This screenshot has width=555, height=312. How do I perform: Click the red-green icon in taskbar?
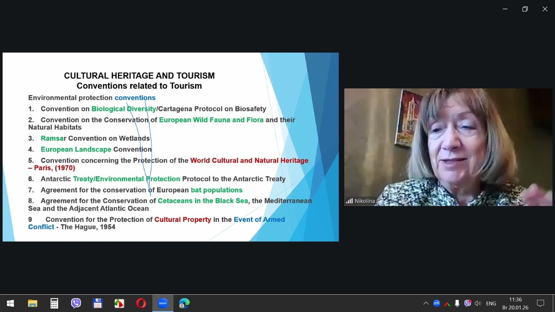pos(119,303)
